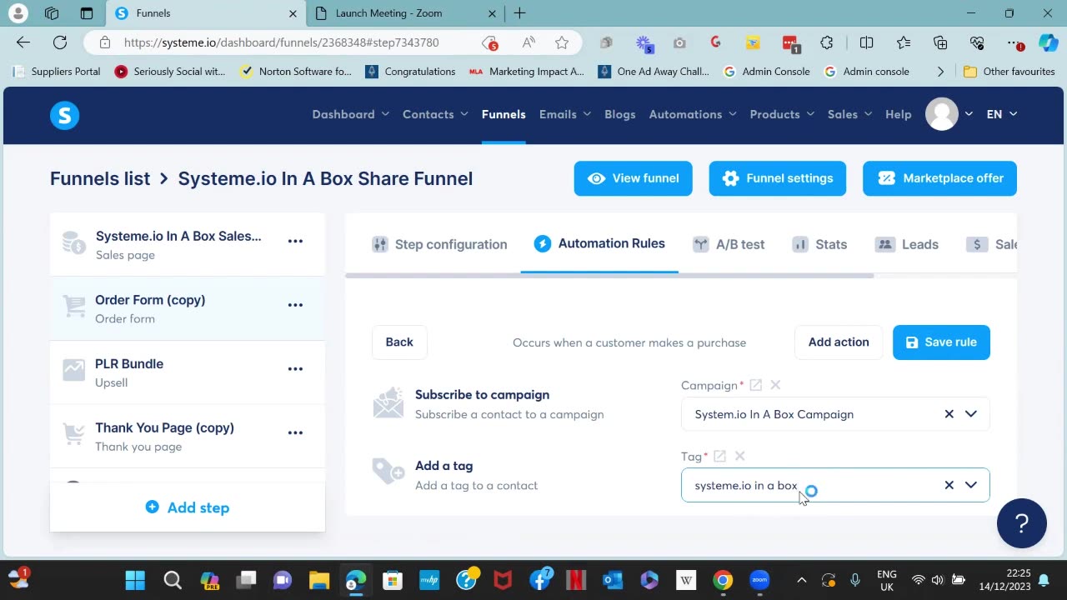Image resolution: width=1067 pixels, height=600 pixels.
Task: Open options menu for Order Form (copy) step
Action: click(x=295, y=305)
